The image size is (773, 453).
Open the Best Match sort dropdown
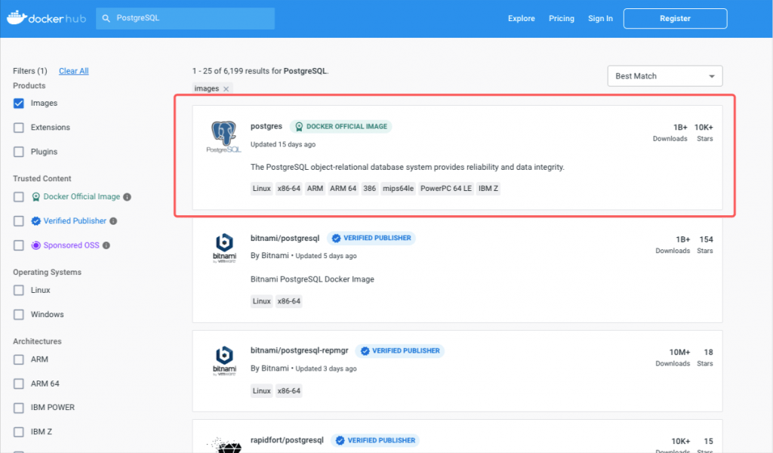tap(664, 76)
